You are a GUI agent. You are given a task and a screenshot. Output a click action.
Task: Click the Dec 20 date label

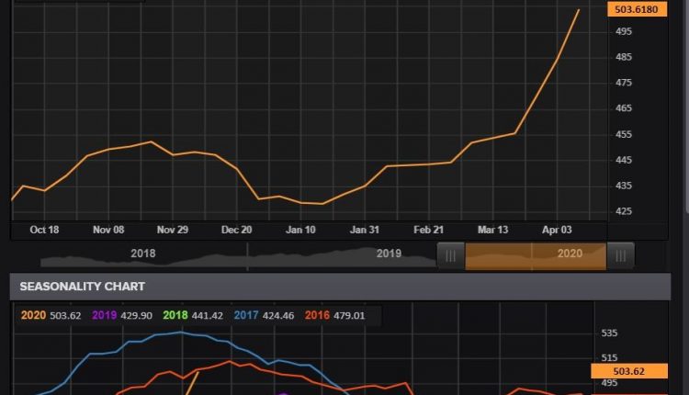pos(236,230)
